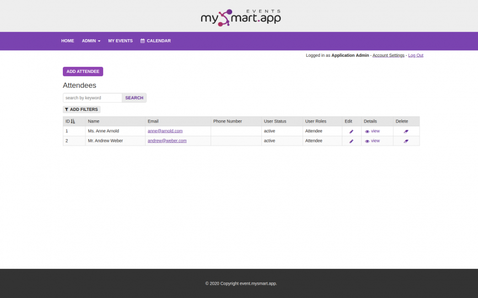
Task: Open Add Filters panel
Action: 82,109
